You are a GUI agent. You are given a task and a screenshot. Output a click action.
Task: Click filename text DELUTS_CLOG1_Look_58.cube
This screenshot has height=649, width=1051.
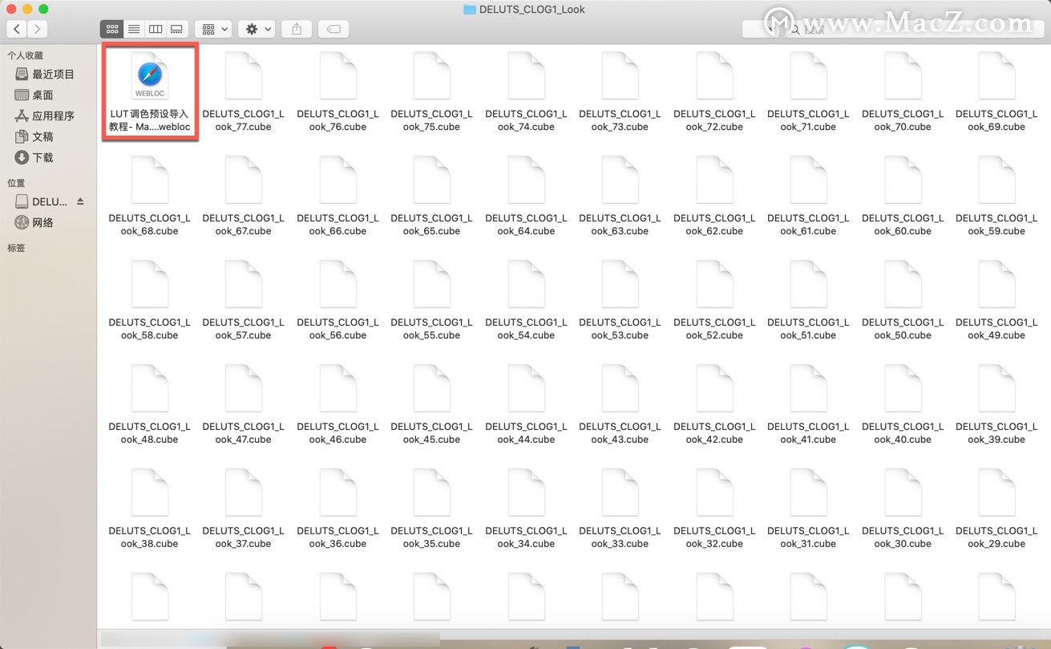(150, 329)
